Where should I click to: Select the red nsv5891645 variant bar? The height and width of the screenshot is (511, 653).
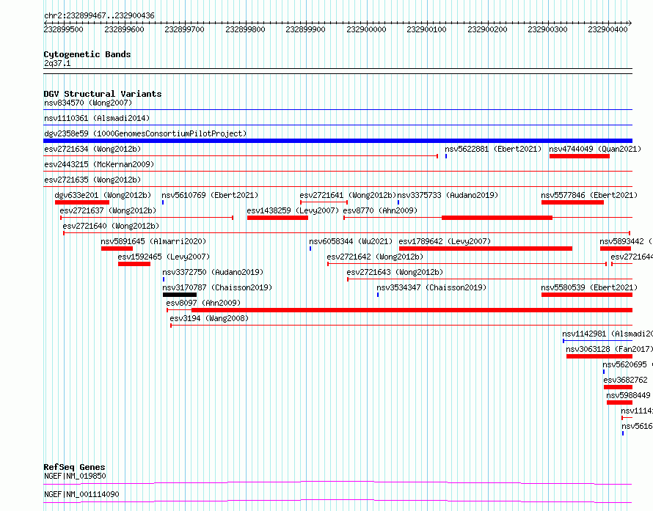coord(117,249)
